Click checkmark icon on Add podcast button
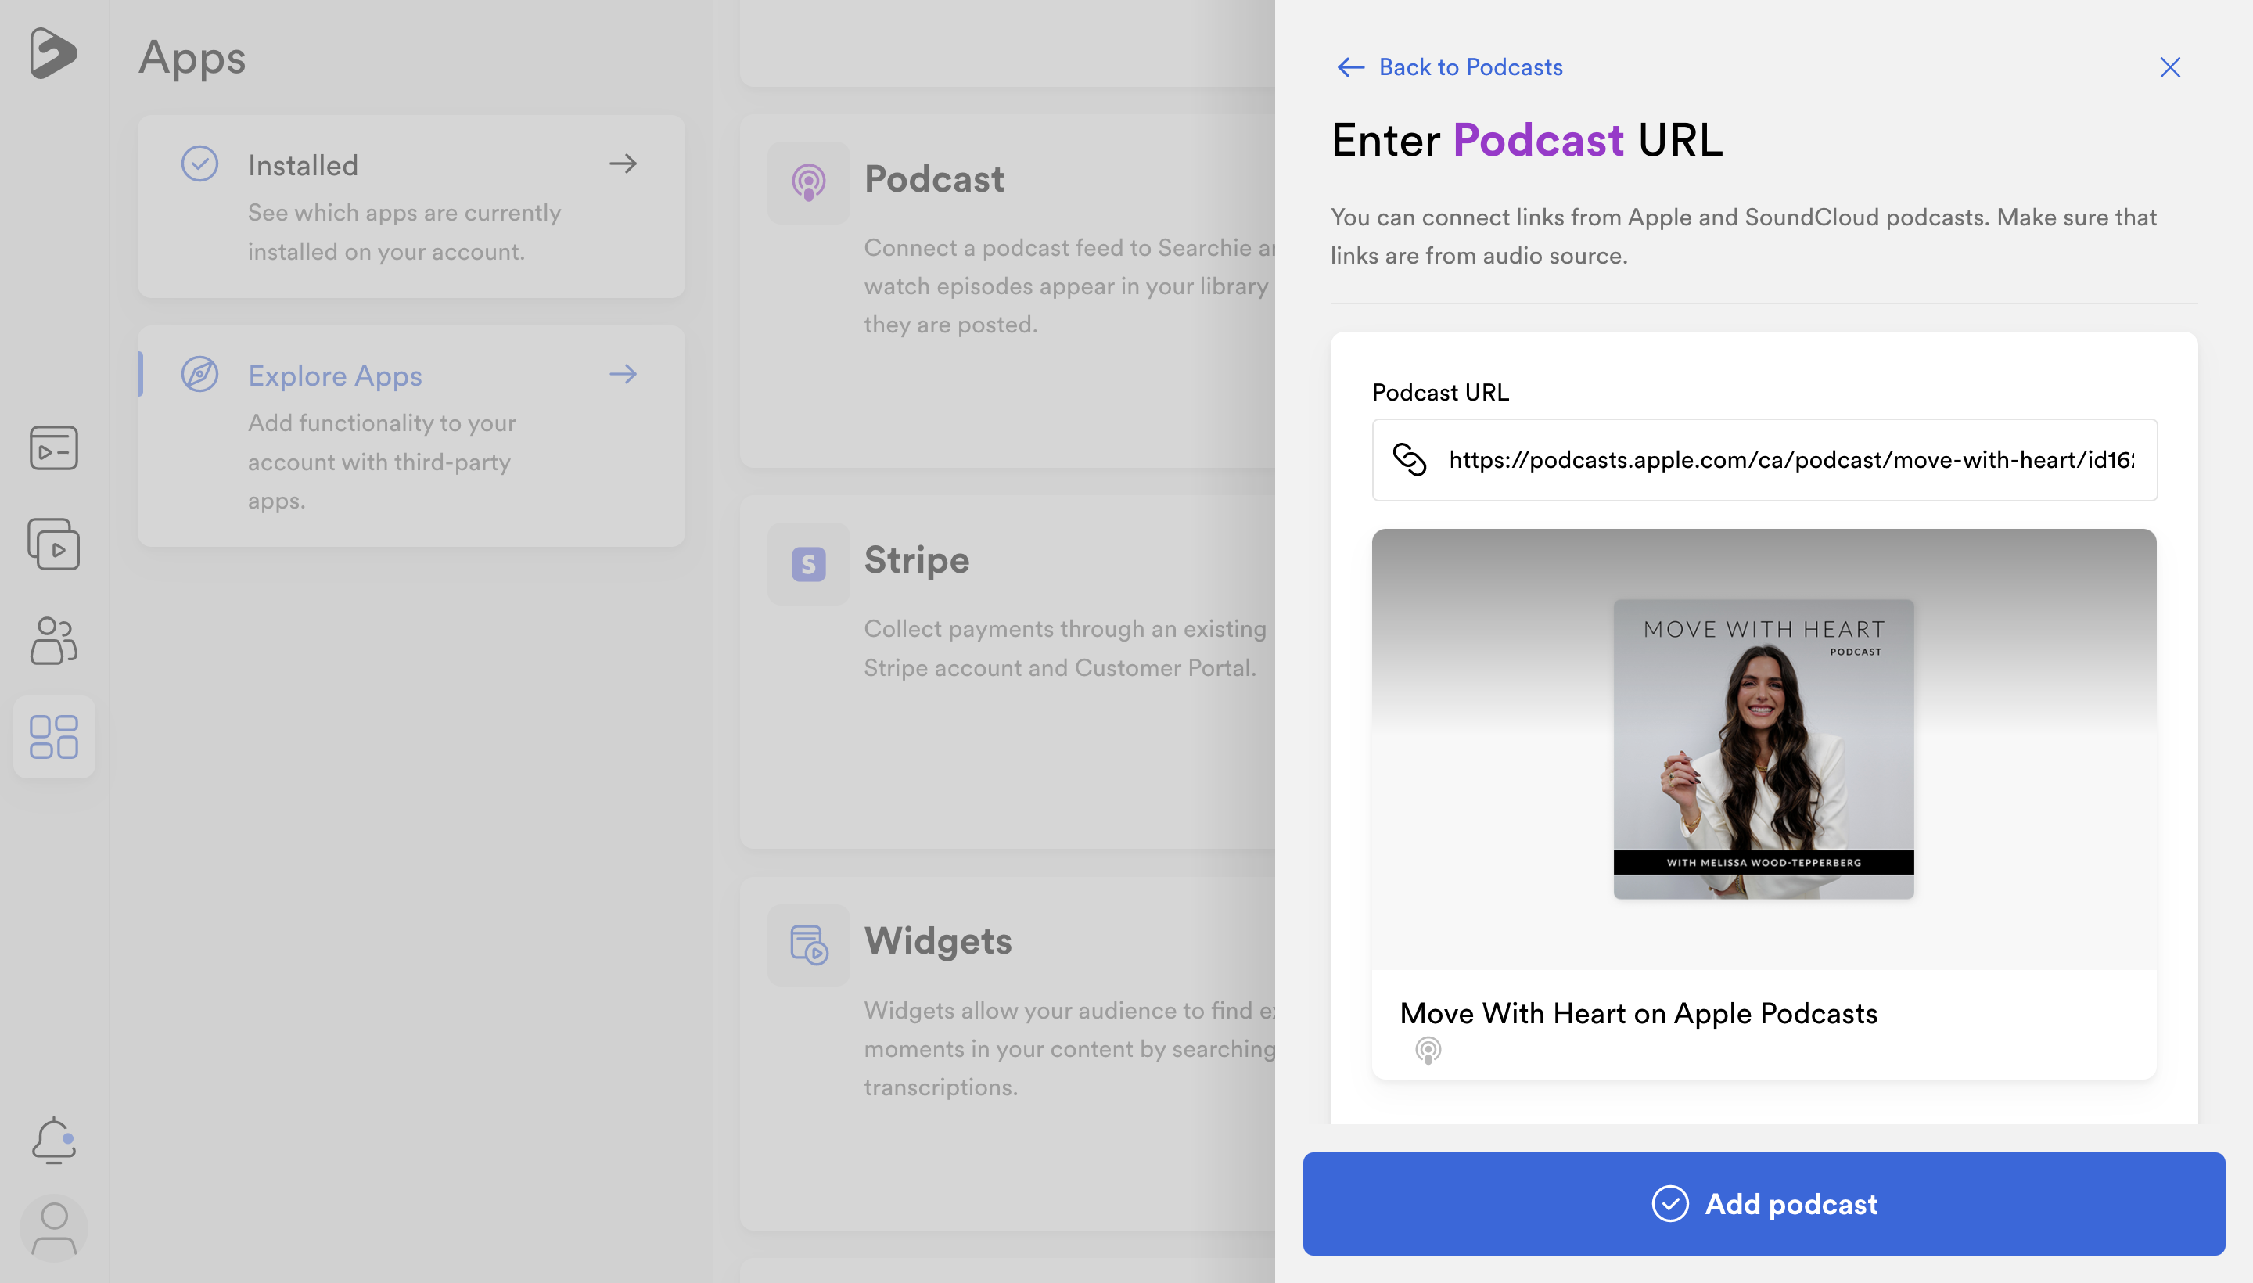The height and width of the screenshot is (1283, 2253). pyautogui.click(x=1669, y=1204)
